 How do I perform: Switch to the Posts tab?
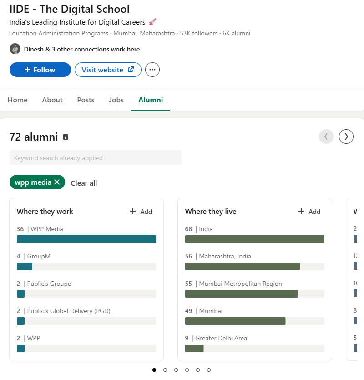pos(86,100)
